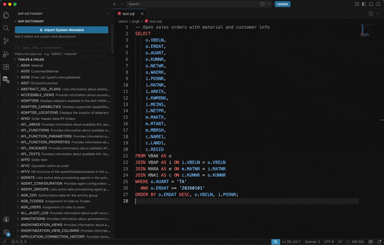Change file encoding UTF-8

click(x=329, y=242)
